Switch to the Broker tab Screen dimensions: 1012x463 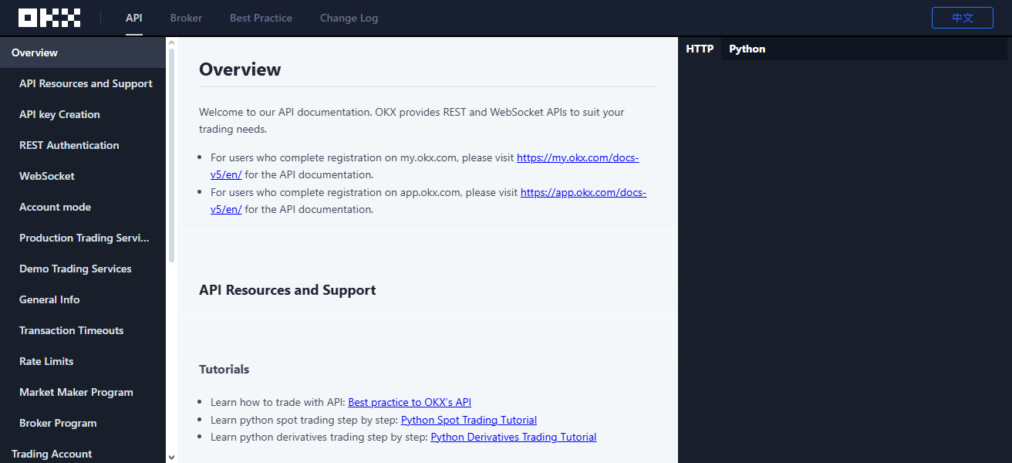(x=186, y=17)
